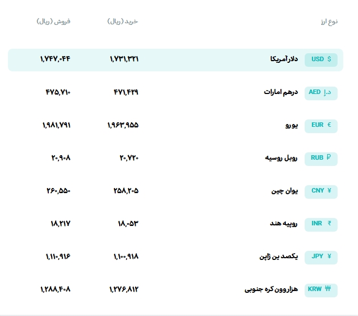This screenshot has width=358, height=316.
Task: Click the خرید (ریال) column header
Action: (x=123, y=22)
